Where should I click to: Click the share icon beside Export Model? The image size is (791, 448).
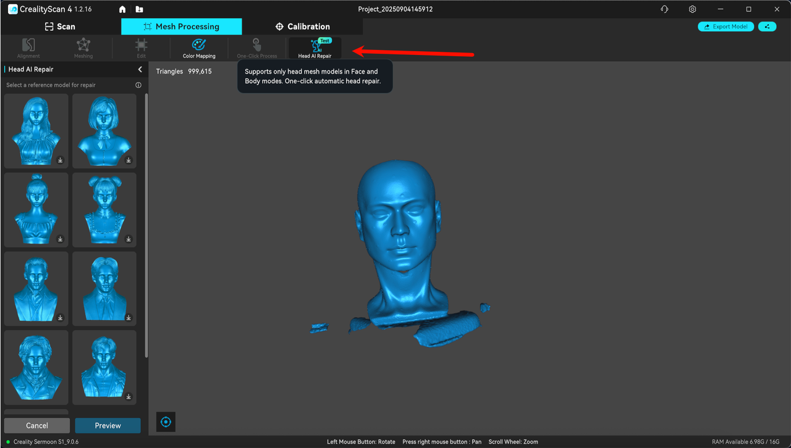click(x=767, y=27)
